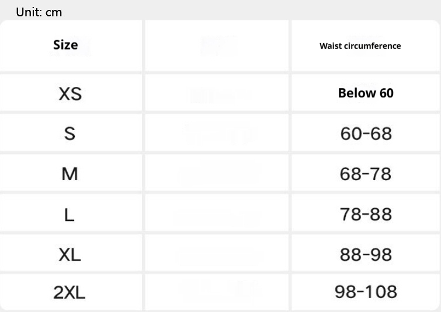Click the blurred middle column header cell

pos(217,45)
